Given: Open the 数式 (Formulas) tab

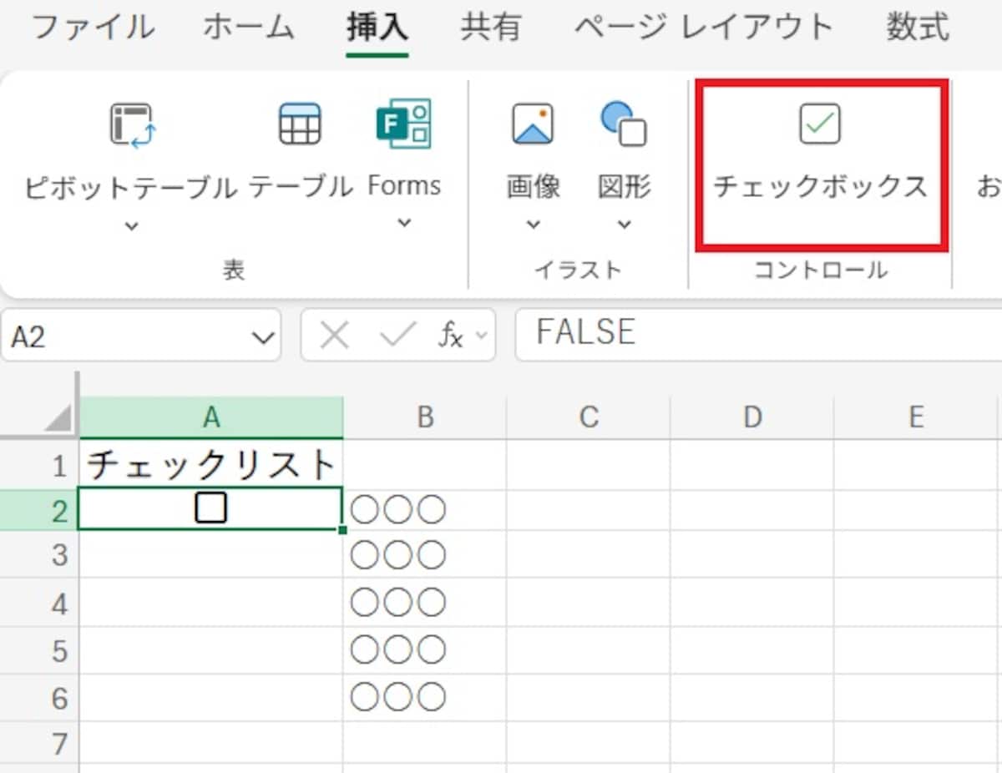Looking at the screenshot, I should pos(917,26).
